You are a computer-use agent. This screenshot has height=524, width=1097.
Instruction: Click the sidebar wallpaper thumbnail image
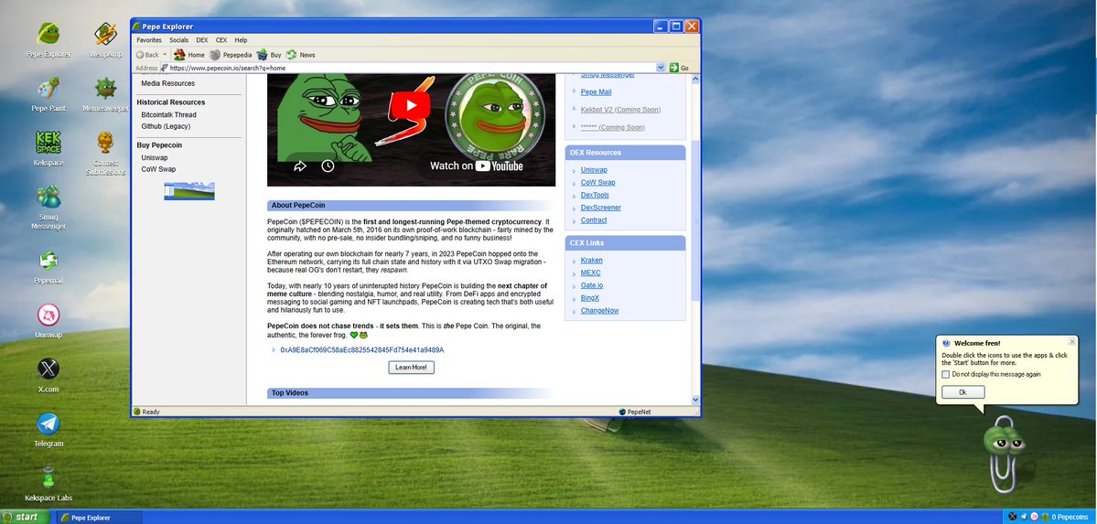(188, 191)
